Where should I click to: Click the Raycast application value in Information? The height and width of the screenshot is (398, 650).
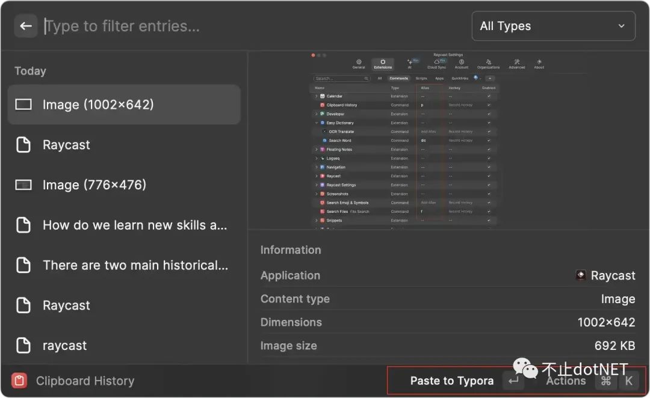point(605,275)
